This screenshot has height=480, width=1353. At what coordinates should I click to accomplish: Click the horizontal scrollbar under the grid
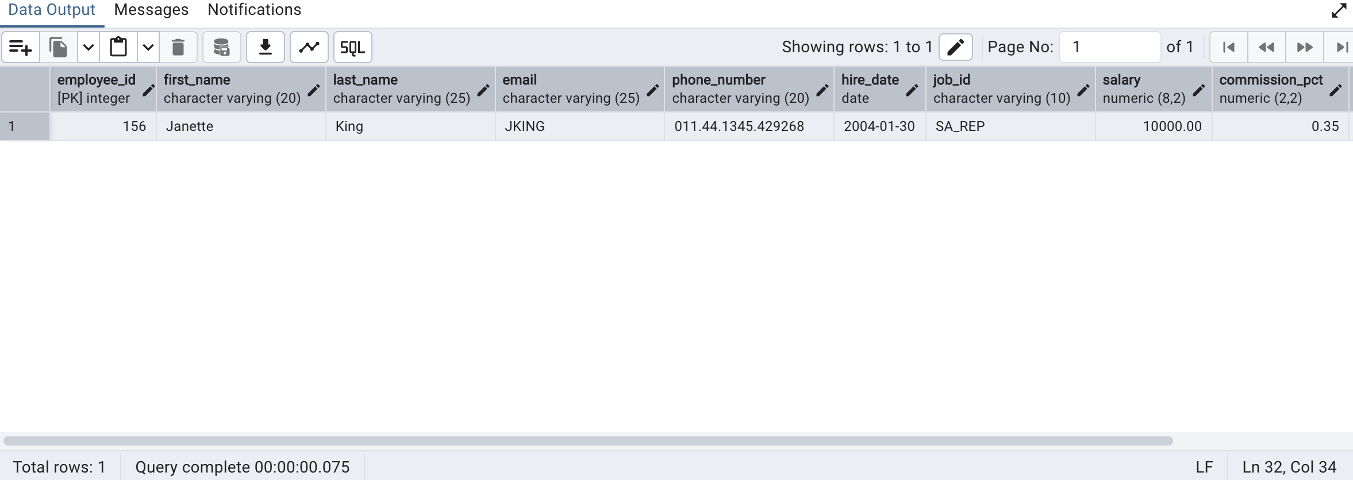click(587, 441)
